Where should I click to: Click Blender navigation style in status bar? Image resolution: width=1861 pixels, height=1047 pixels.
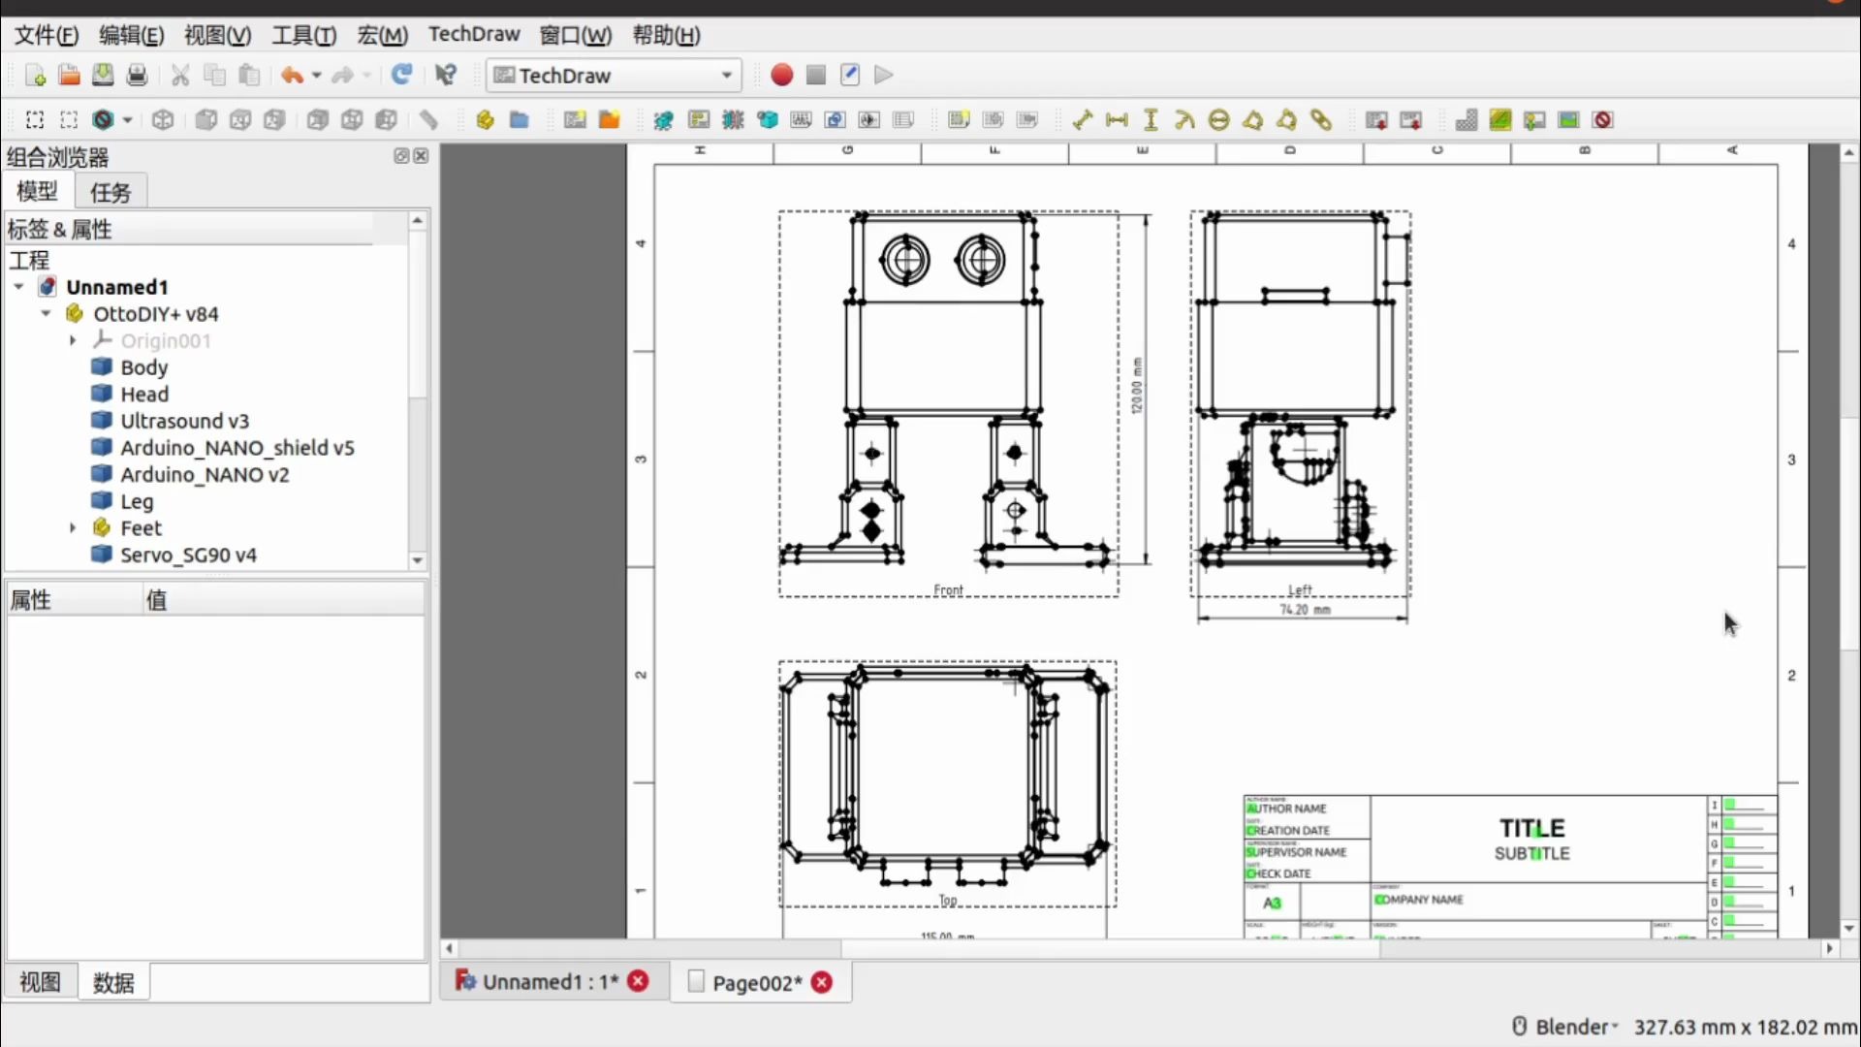click(1567, 1027)
